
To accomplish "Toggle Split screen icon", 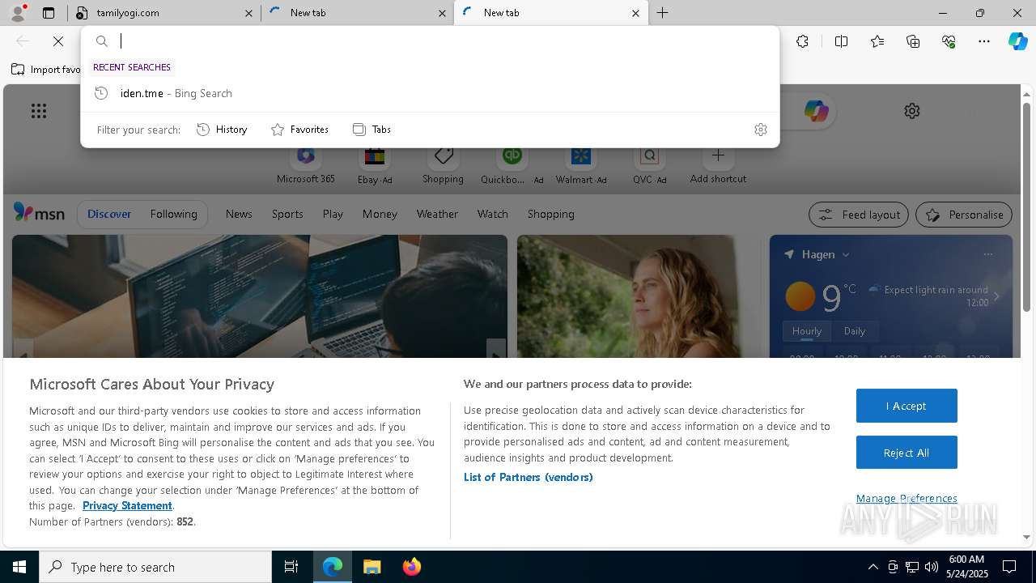I will coord(841,41).
